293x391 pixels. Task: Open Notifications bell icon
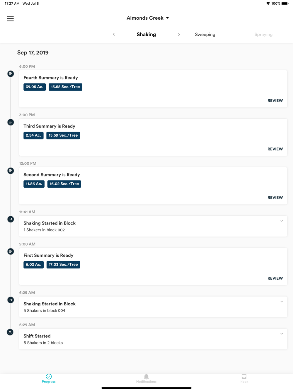click(146, 377)
